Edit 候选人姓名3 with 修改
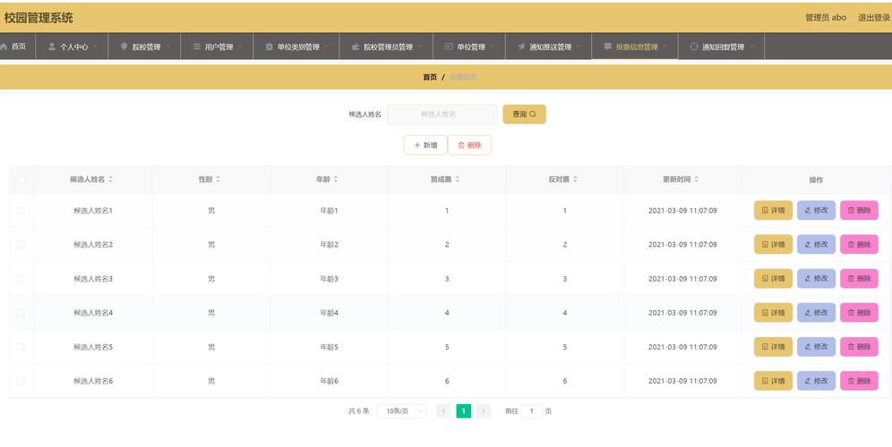Screen dimensions: 892x447 pos(817,278)
